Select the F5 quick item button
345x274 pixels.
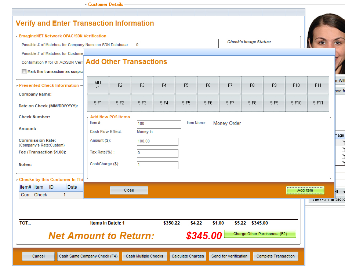(186, 85)
